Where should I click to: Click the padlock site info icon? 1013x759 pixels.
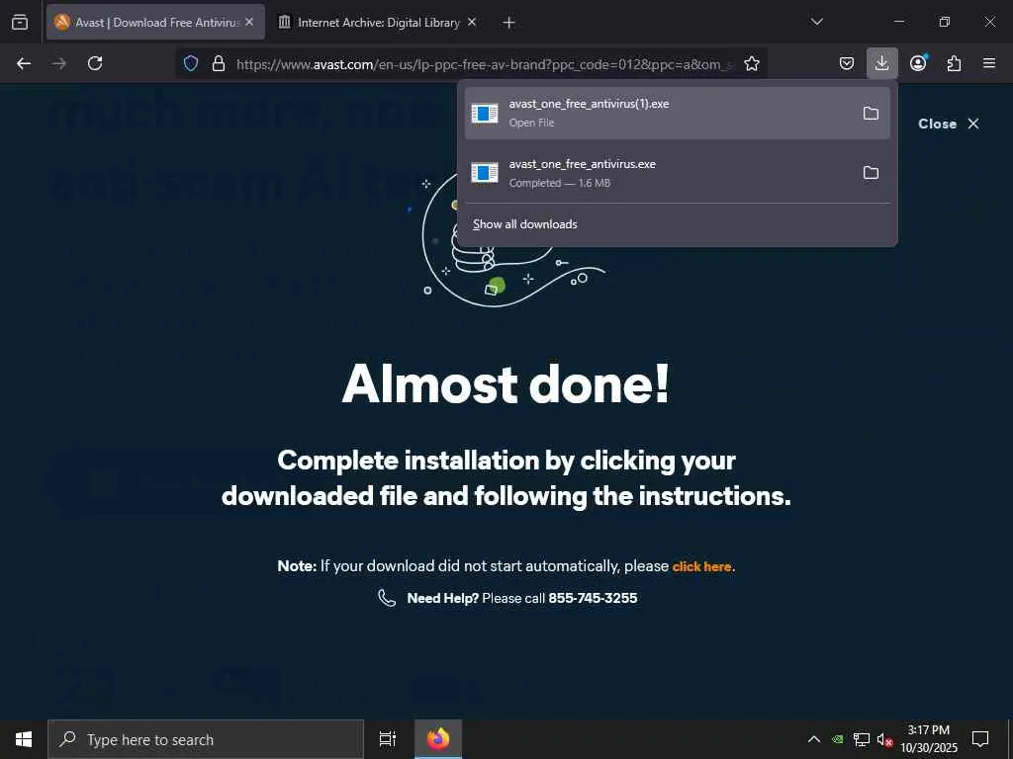point(219,63)
